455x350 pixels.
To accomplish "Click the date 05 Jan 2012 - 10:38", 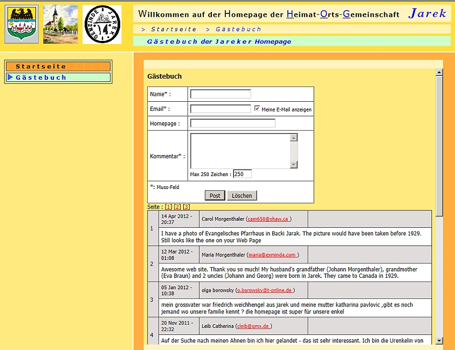I will (176, 290).
